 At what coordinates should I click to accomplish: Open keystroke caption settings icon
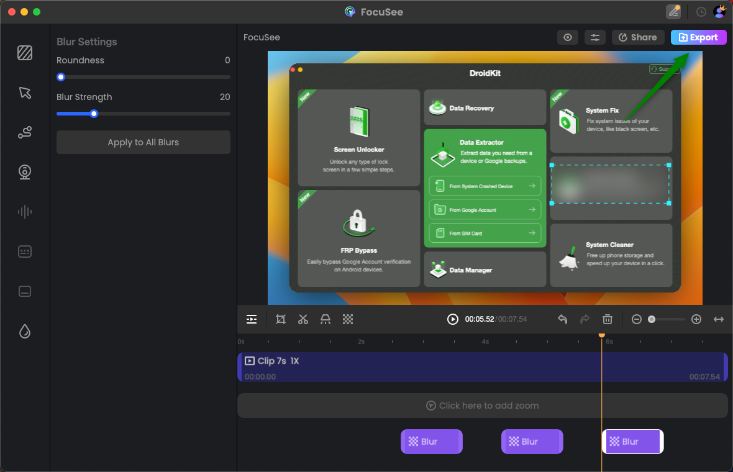(25, 252)
